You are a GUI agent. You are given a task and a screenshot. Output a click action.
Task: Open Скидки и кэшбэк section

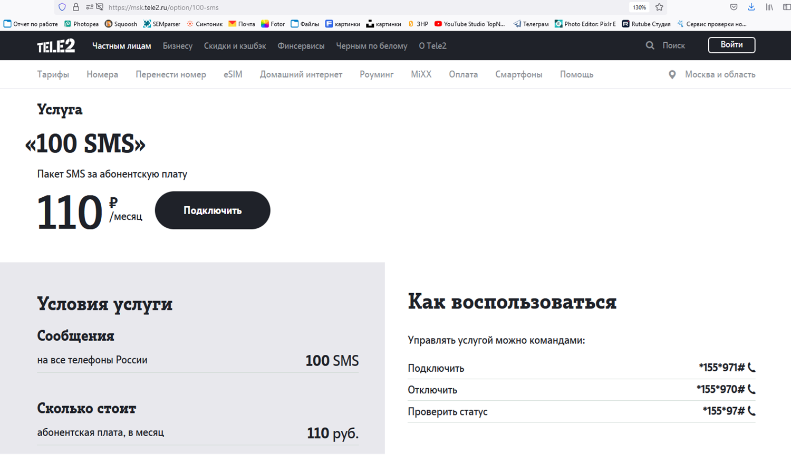click(x=235, y=46)
